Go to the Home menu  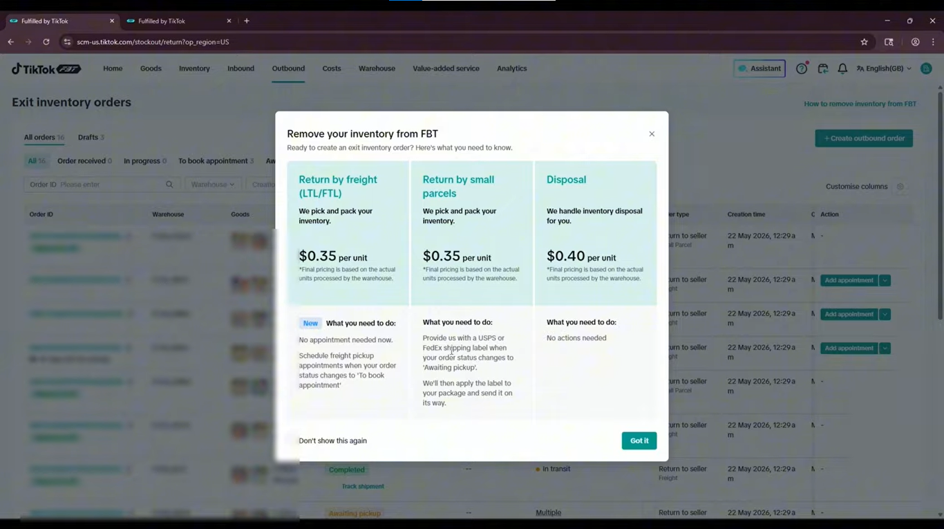[113, 68]
